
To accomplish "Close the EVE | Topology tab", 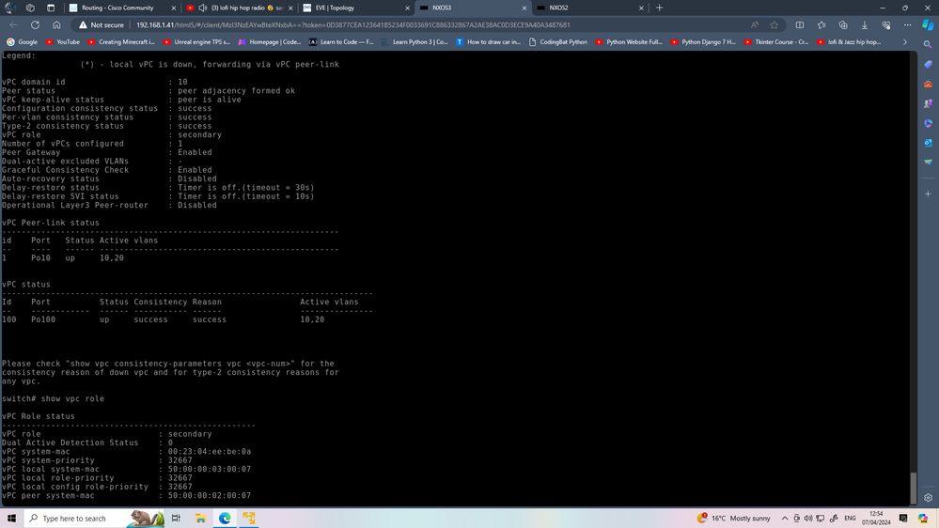I will pyautogui.click(x=407, y=8).
